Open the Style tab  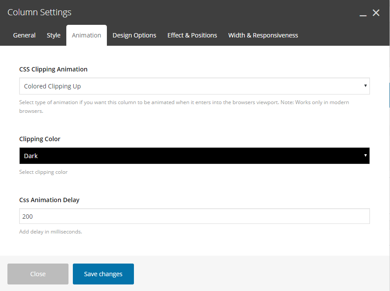coord(54,35)
